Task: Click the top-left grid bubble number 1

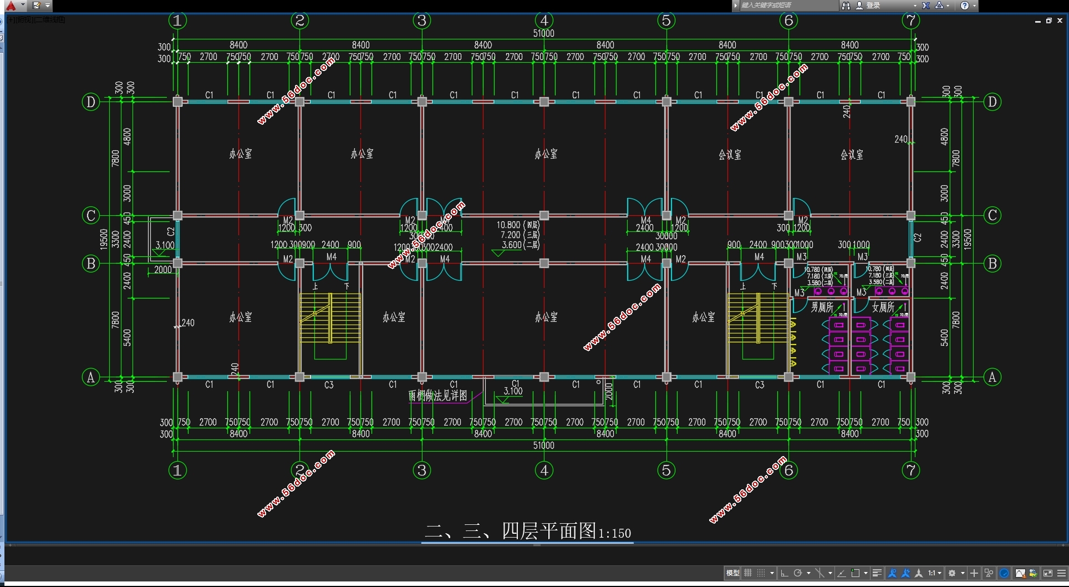Action: coord(177,21)
